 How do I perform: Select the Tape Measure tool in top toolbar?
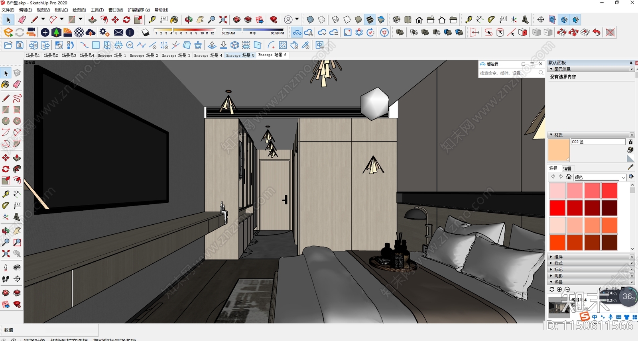coord(152,20)
